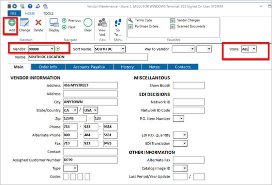Image resolution: width=272 pixels, height=185 pixels.
Task: Click the blue help question mark icon
Action: pos(30,6)
